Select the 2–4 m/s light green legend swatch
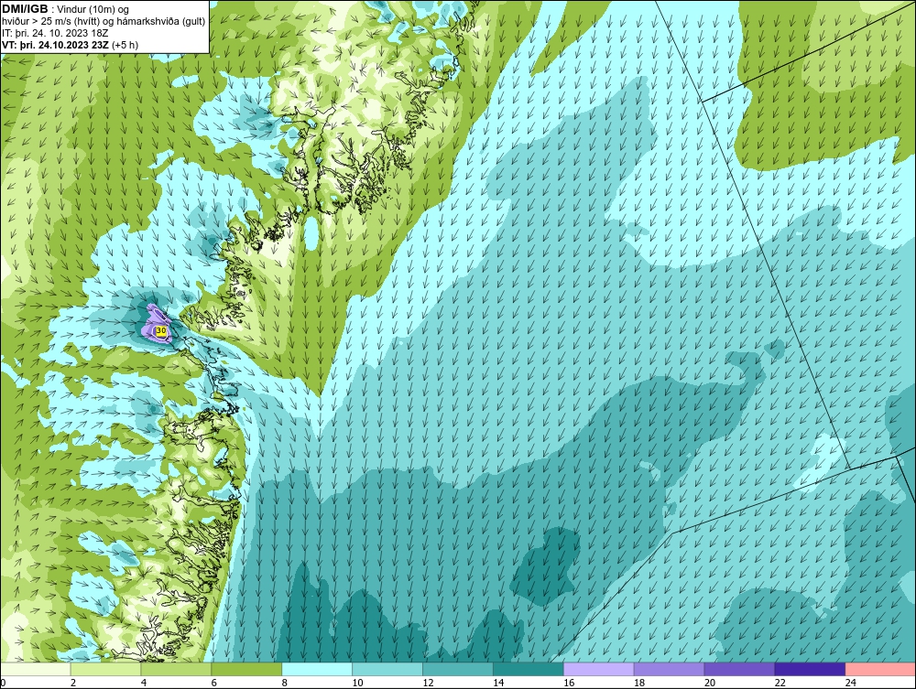916x689 pixels. tap(105, 669)
